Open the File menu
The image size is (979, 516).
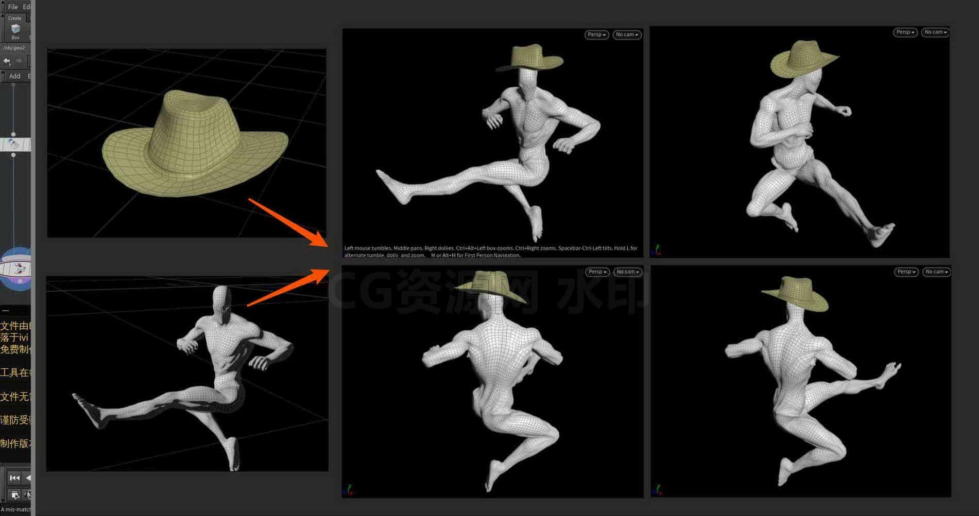pos(13,7)
